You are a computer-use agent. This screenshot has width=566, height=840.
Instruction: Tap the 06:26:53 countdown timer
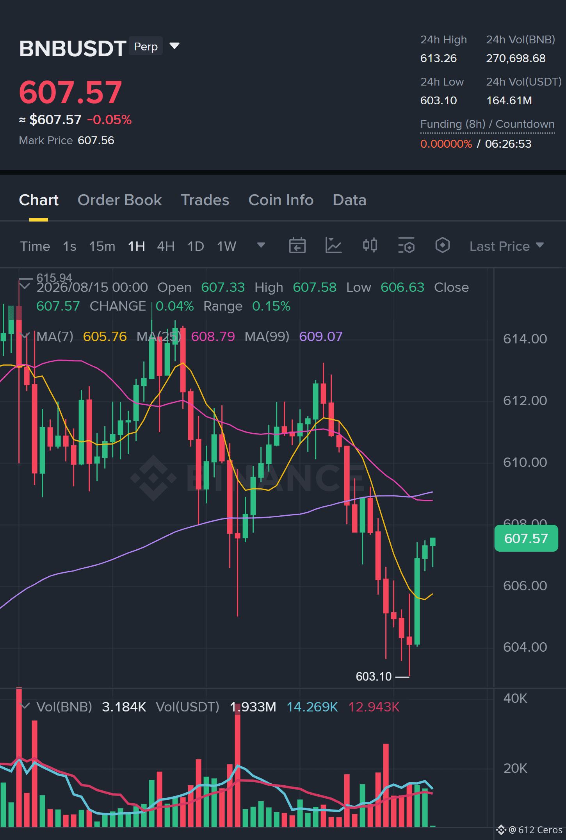[508, 144]
